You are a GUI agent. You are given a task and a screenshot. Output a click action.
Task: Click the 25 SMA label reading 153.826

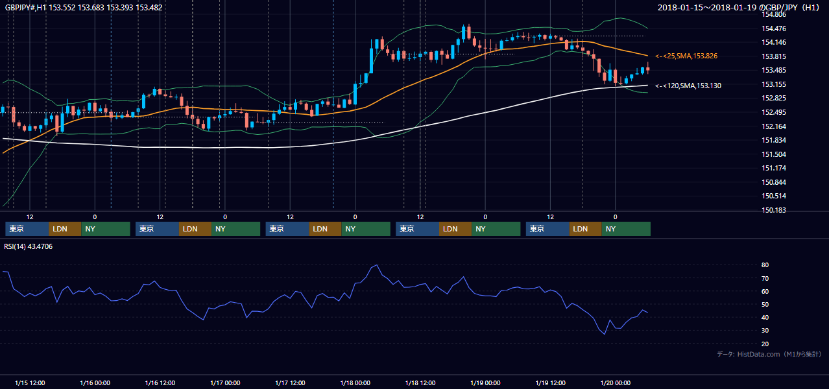click(686, 56)
